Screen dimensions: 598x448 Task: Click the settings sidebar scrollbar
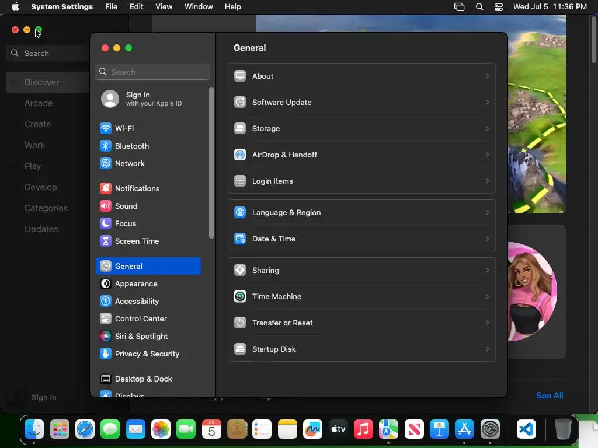click(x=211, y=163)
